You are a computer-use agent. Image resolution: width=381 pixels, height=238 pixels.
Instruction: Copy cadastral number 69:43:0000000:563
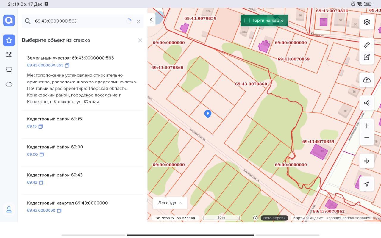click(x=67, y=65)
